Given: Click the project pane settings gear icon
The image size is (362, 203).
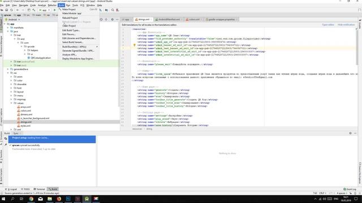Looking at the screenshot, I should point(112,20).
